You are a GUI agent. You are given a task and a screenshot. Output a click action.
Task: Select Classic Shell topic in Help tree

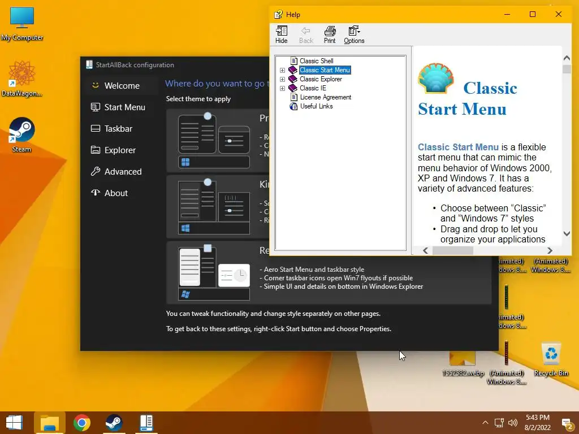click(317, 61)
